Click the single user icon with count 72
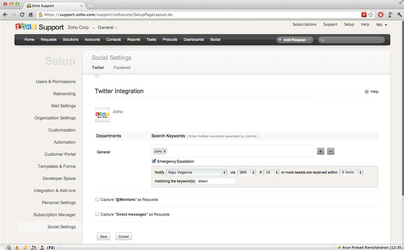 pyautogui.click(x=42, y=247)
